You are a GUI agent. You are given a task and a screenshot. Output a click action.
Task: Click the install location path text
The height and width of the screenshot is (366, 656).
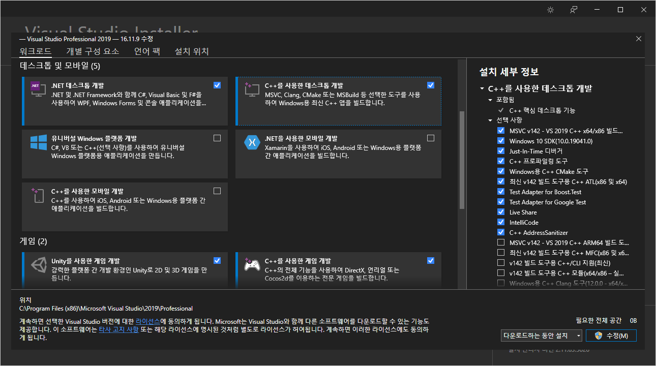click(106, 309)
